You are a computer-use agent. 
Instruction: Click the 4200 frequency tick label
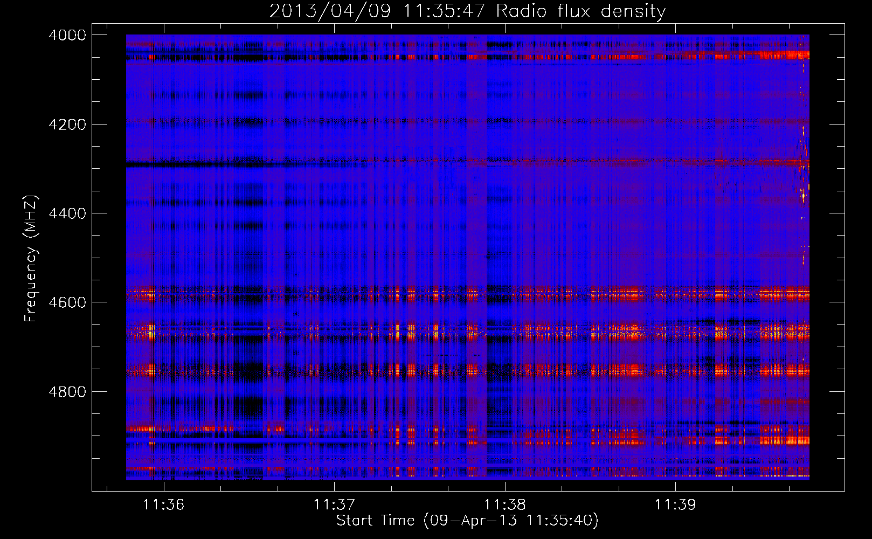[67, 125]
